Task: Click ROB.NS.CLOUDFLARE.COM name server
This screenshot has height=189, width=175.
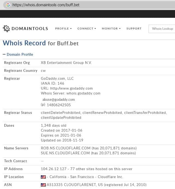Action: click(66, 148)
